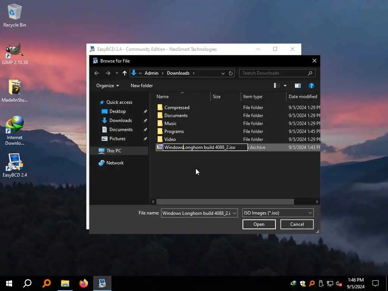Open the network tray icon
Viewport: 388px width, 291px height.
330,283
